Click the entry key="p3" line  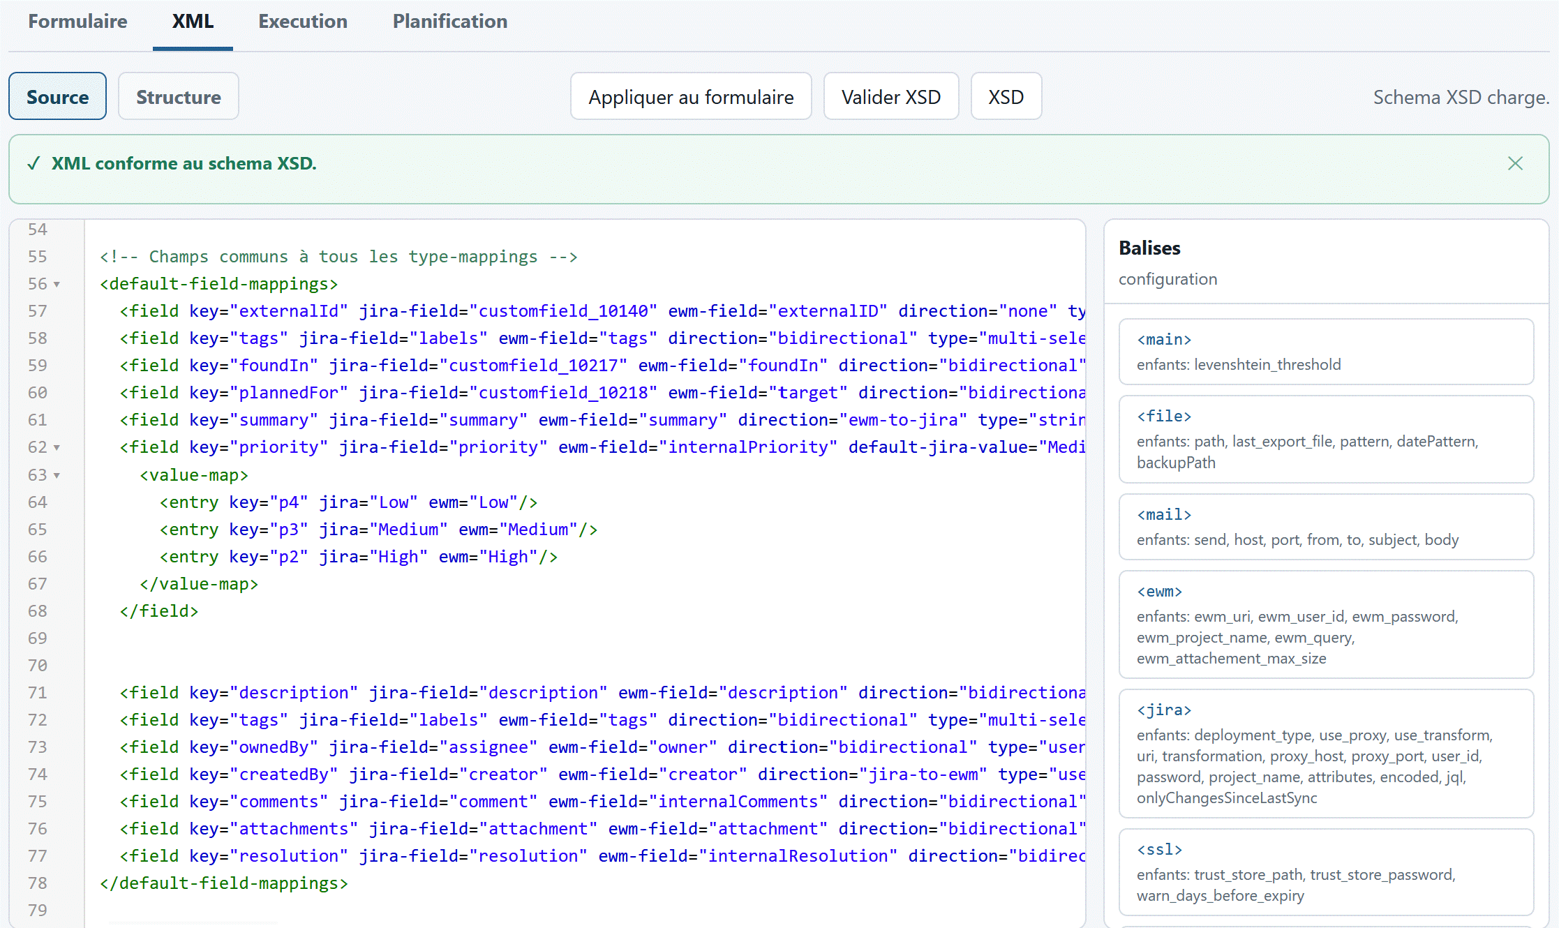pyautogui.click(x=378, y=530)
